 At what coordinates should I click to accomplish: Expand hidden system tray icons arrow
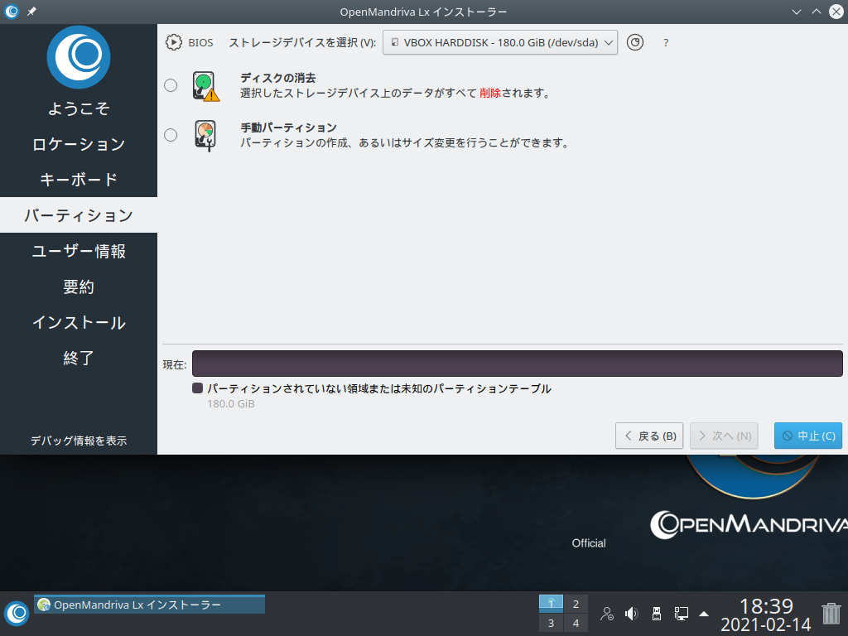(704, 614)
